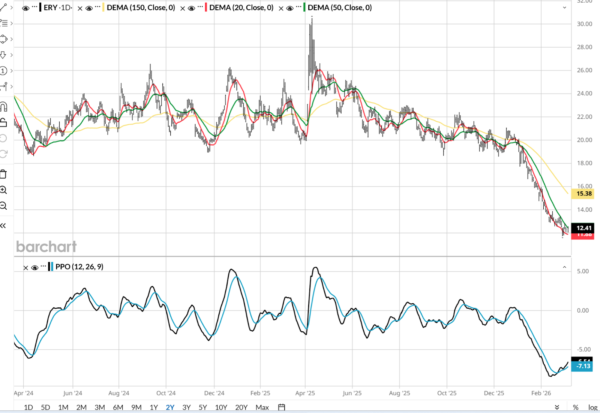Activate the magnet snap tool
600x413 pixels.
click(3, 107)
